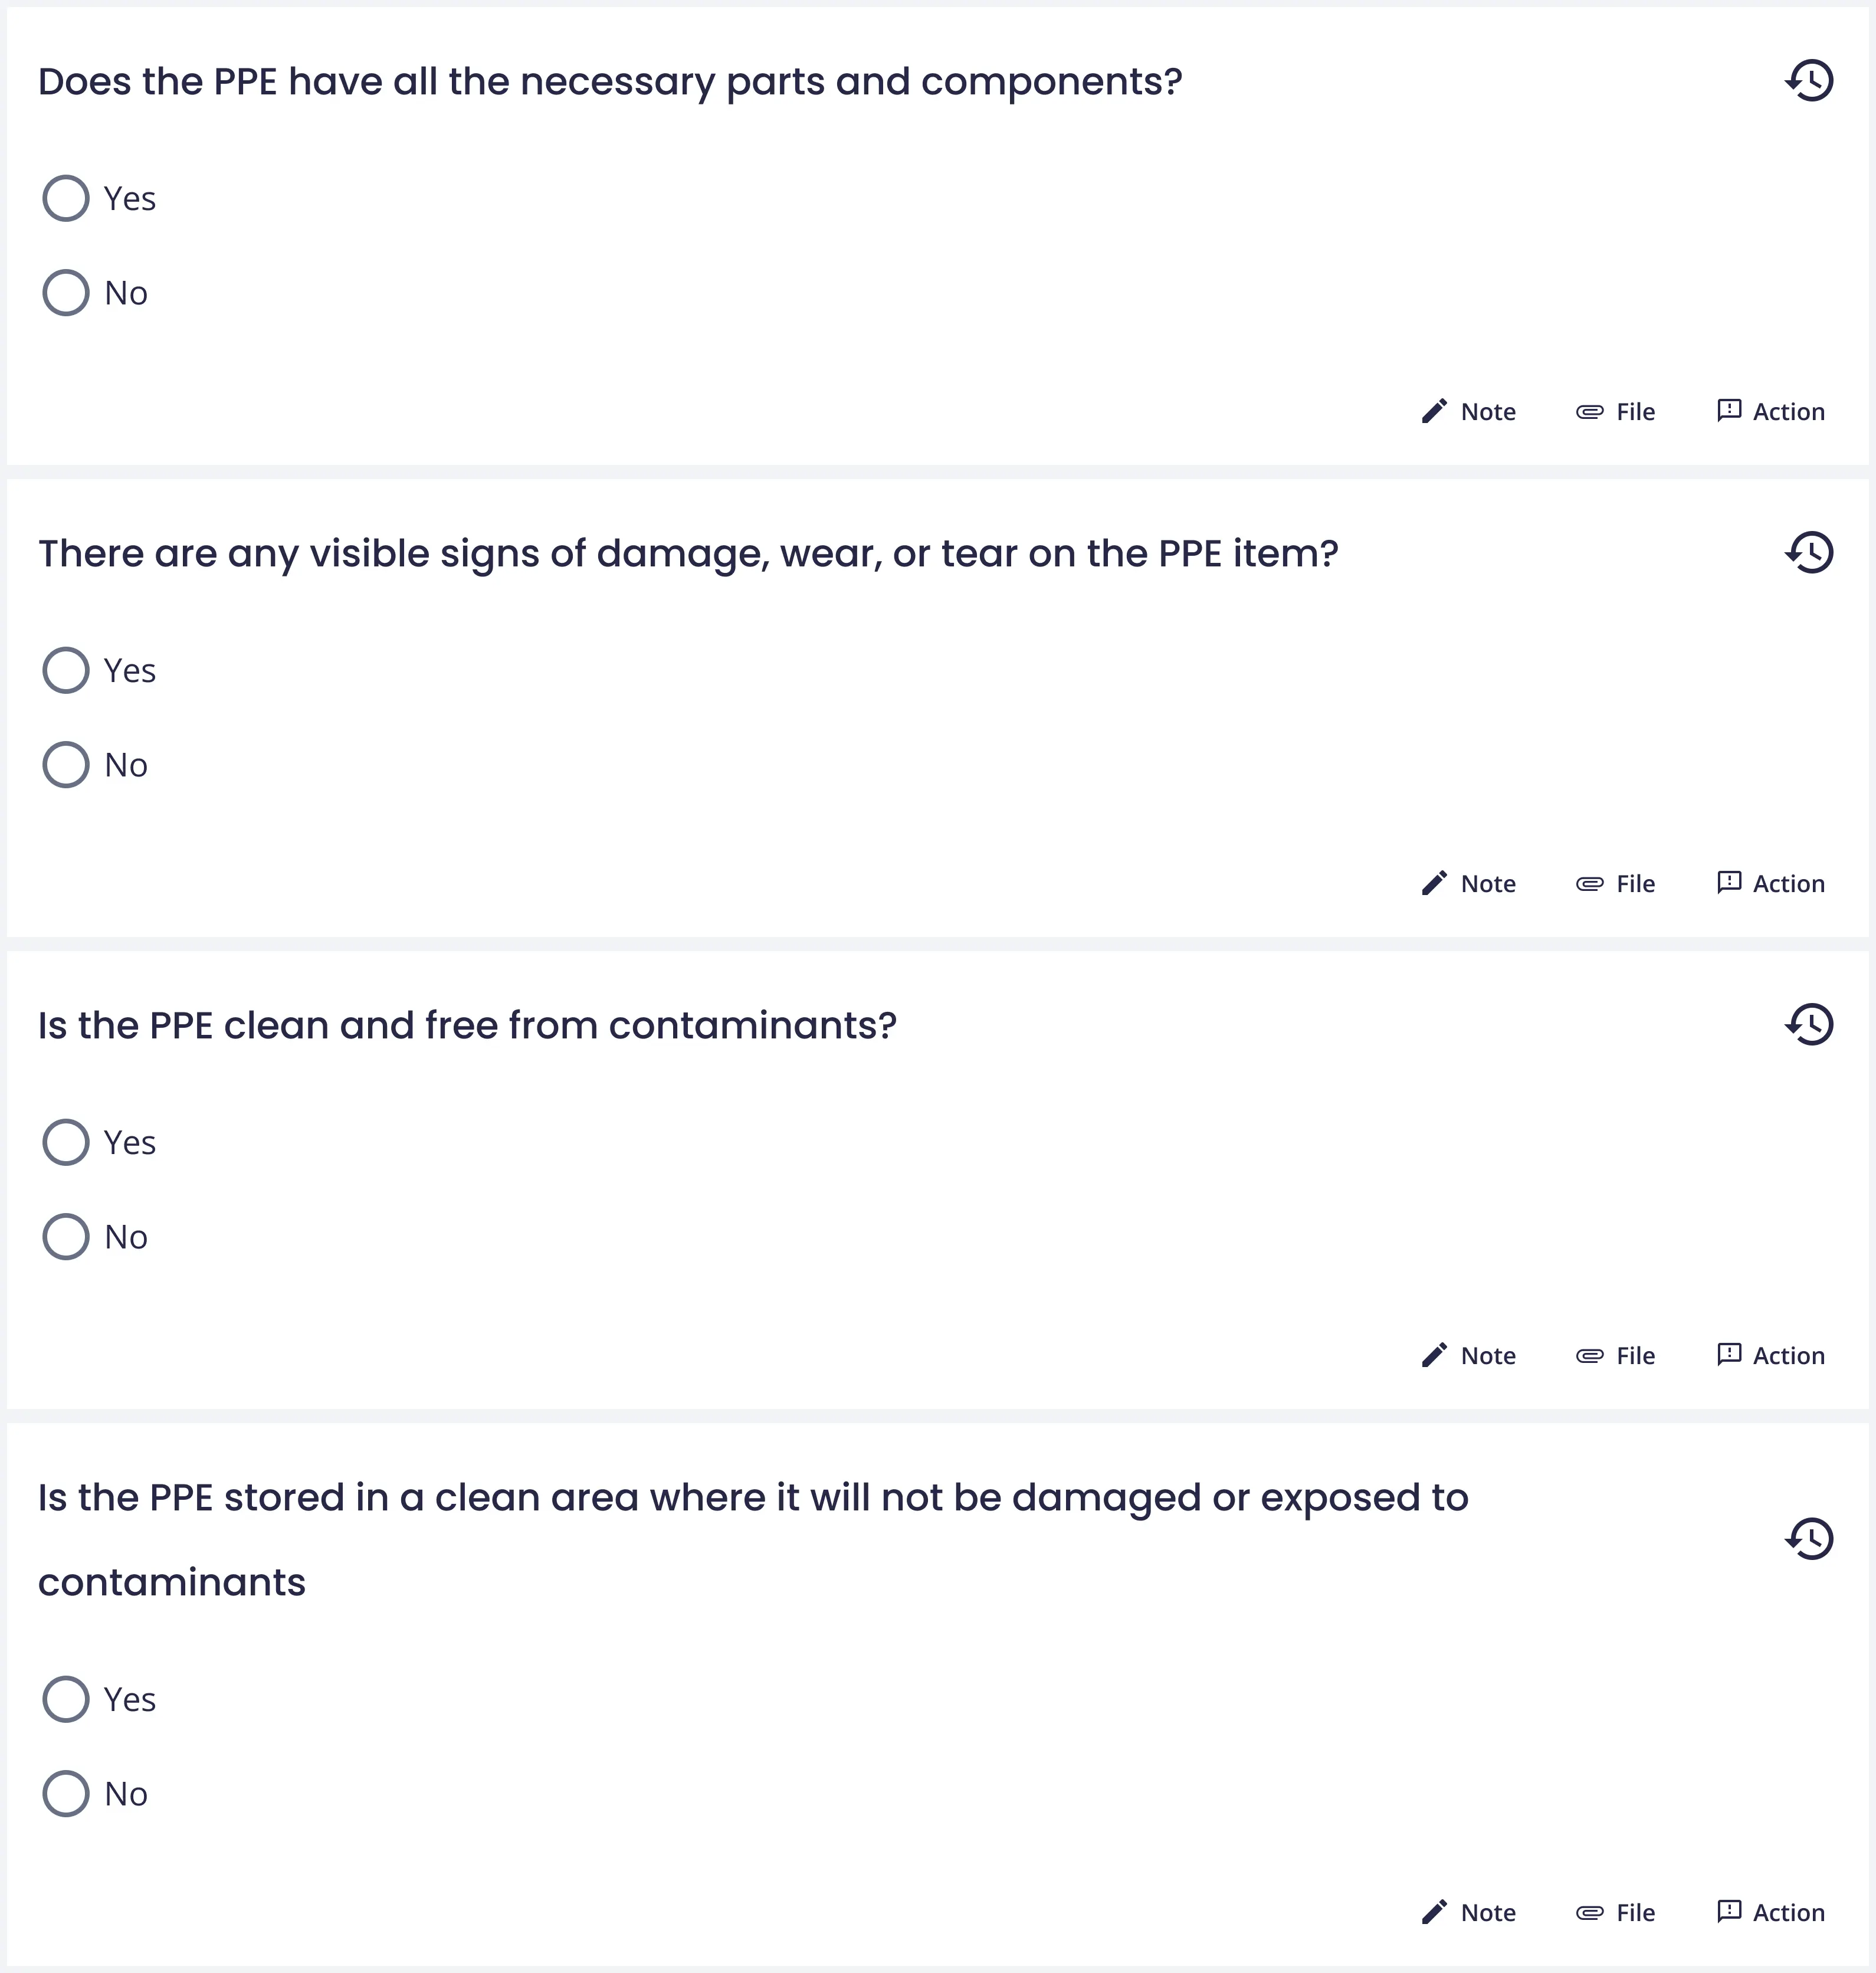This screenshot has height=1973, width=1876.
Task: Select Yes for PPE having all necessary parts
Action: point(66,198)
